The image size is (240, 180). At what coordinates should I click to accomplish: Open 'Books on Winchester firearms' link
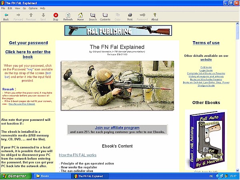point(206,80)
